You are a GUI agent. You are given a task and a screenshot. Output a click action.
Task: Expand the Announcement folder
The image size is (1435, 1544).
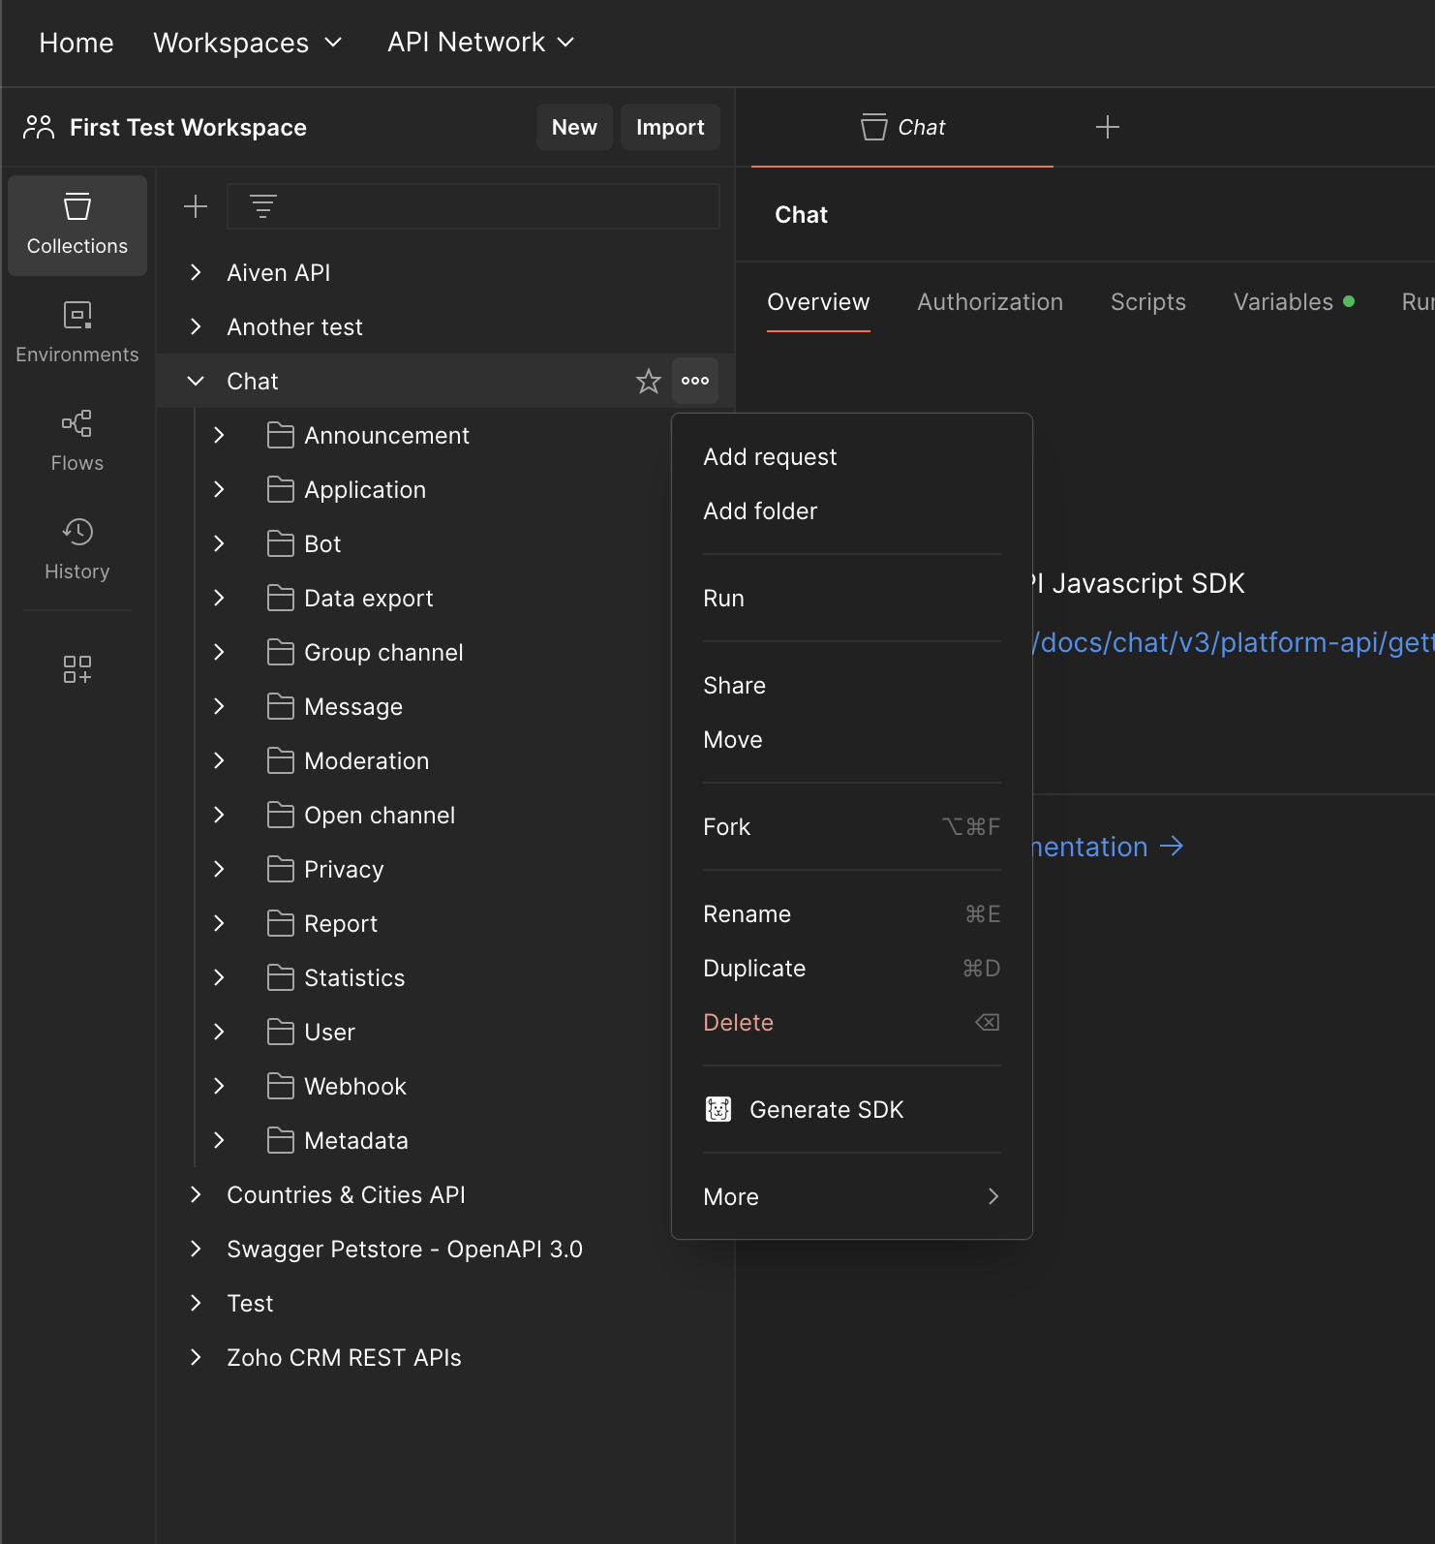click(220, 436)
